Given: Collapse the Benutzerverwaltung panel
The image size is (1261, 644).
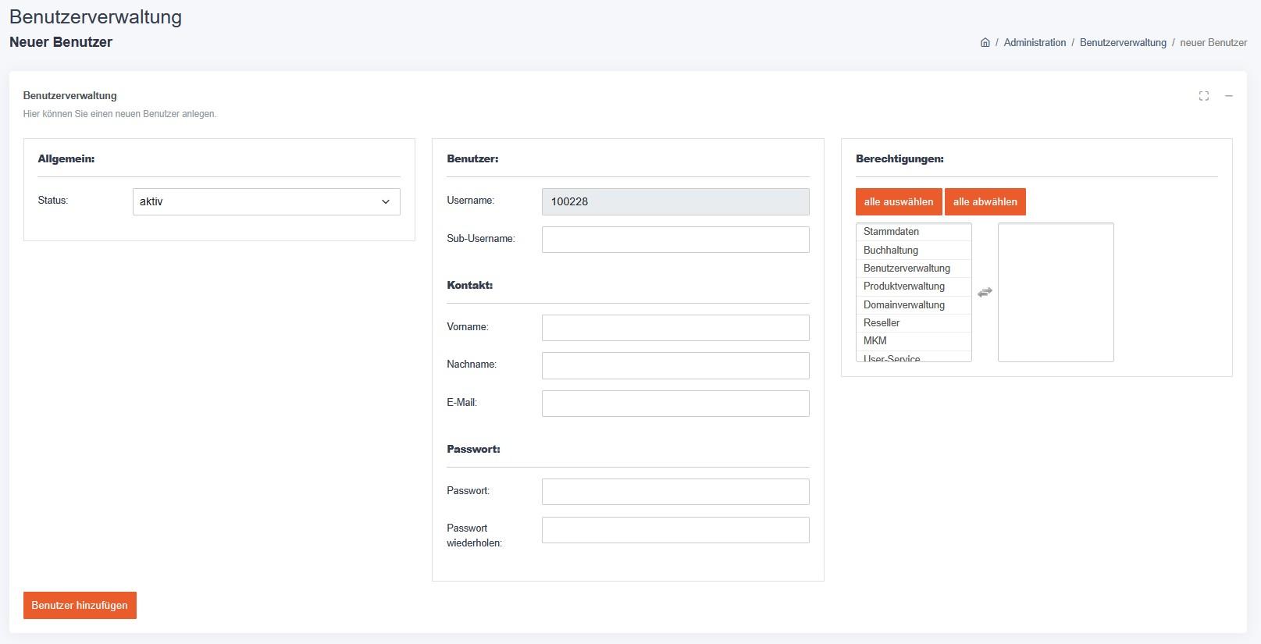Looking at the screenshot, I should 1228,96.
